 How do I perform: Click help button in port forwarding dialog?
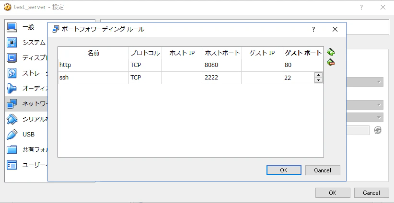[313, 29]
